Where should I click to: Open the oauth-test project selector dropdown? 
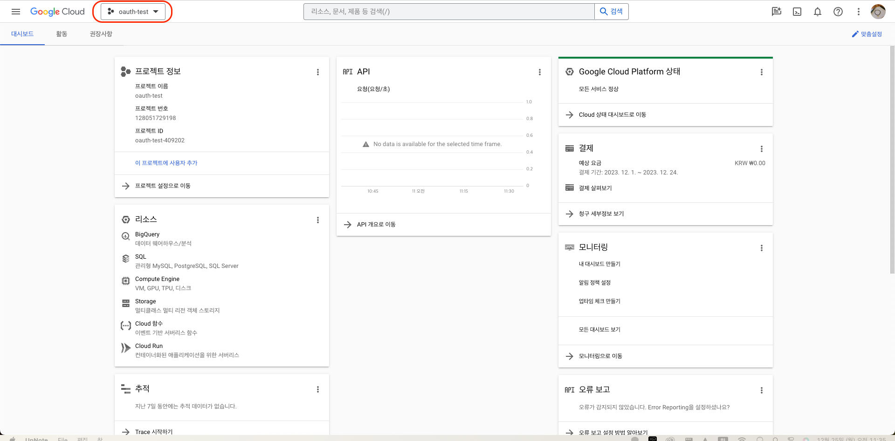point(133,12)
